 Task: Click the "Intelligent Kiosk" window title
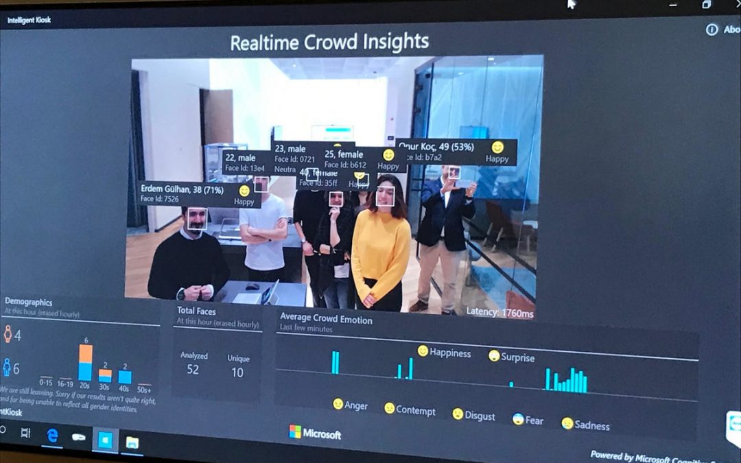tap(29, 20)
